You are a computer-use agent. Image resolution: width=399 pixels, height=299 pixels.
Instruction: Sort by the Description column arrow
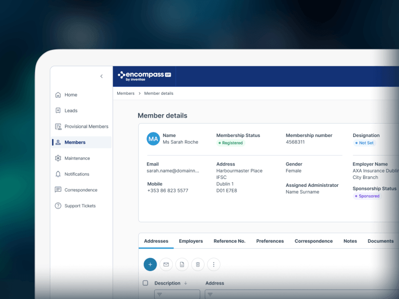point(186,283)
